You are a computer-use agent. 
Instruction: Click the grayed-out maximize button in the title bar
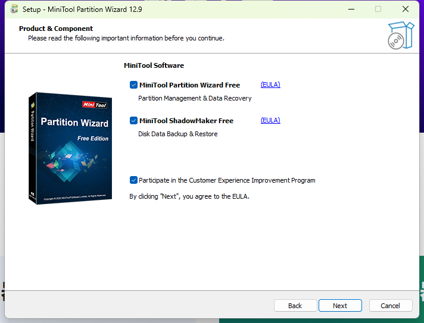[x=378, y=9]
